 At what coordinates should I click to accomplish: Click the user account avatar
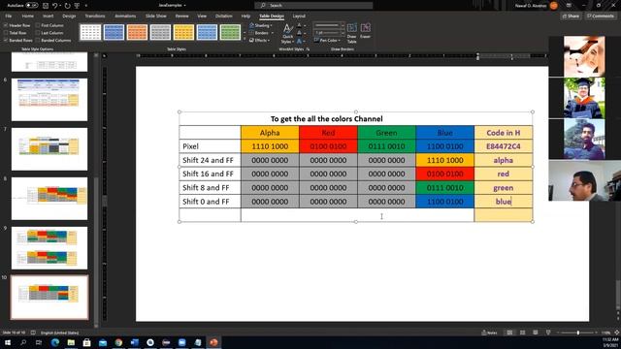point(554,6)
